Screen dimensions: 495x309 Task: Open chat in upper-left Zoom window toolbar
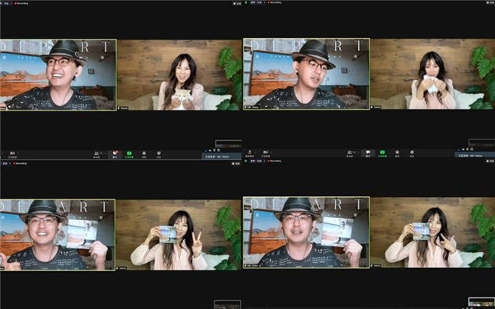click(x=115, y=154)
